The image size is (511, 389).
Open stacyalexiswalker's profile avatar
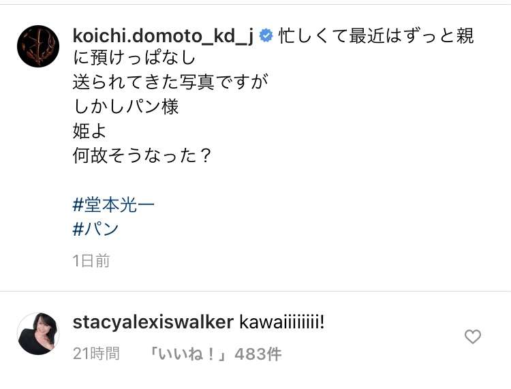[38, 334]
